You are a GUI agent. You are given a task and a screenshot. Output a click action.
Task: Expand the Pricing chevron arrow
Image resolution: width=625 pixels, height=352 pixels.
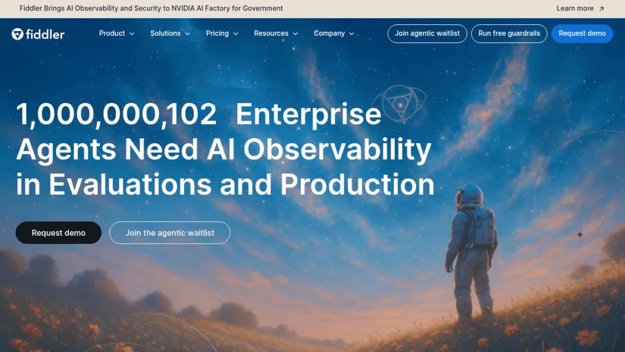(x=236, y=34)
